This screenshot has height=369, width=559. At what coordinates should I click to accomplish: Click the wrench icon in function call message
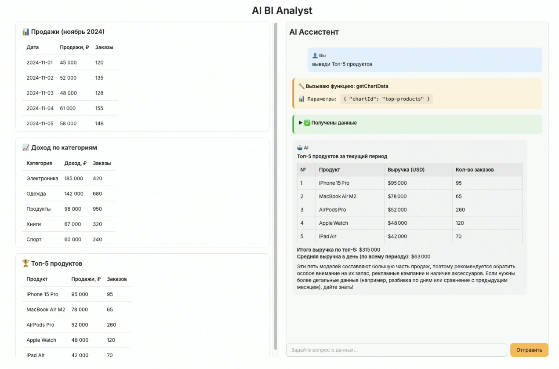(301, 86)
